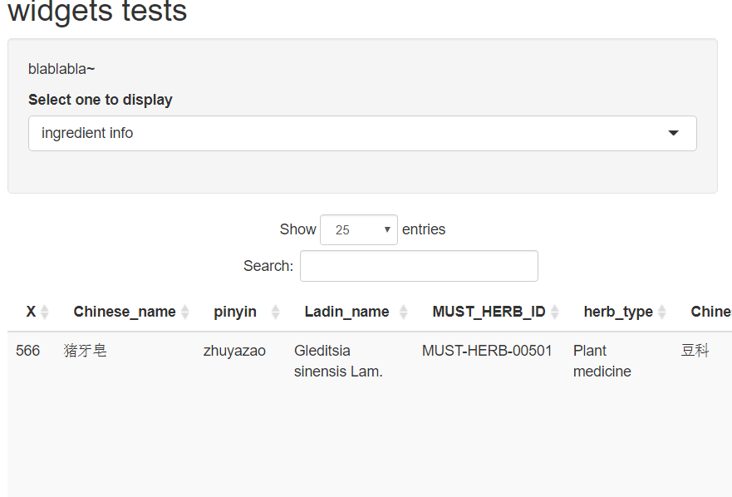This screenshot has width=732, height=497.
Task: Click sort arrows next to Ladin_name header
Action: tap(404, 312)
